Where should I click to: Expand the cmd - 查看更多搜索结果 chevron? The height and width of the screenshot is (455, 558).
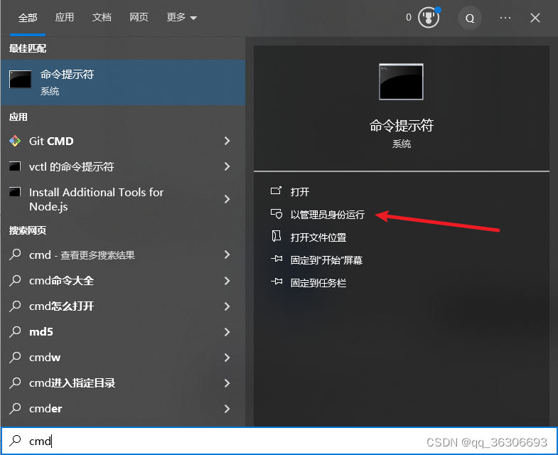coord(227,255)
